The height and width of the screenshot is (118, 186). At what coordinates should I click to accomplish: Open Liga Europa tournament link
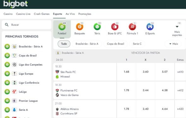26,74
